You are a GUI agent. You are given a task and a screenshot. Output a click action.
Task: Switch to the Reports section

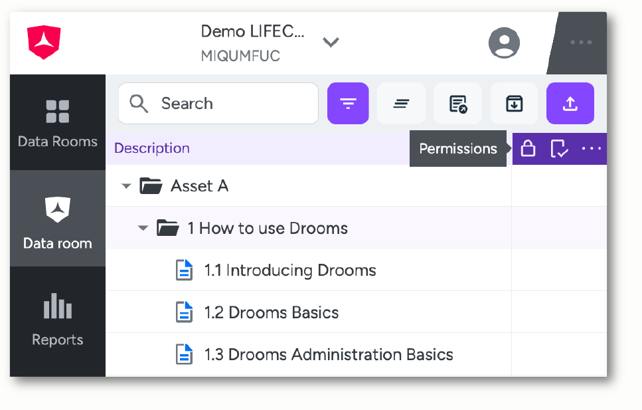[x=58, y=320]
